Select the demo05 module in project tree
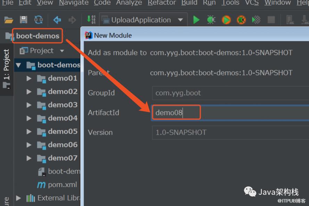This screenshot has height=206, width=309. [62, 131]
